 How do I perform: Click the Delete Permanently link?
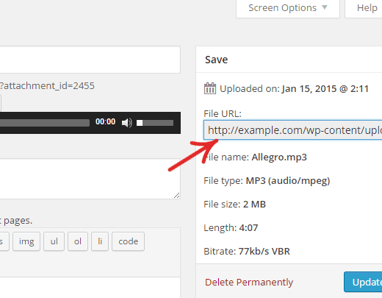(249, 282)
